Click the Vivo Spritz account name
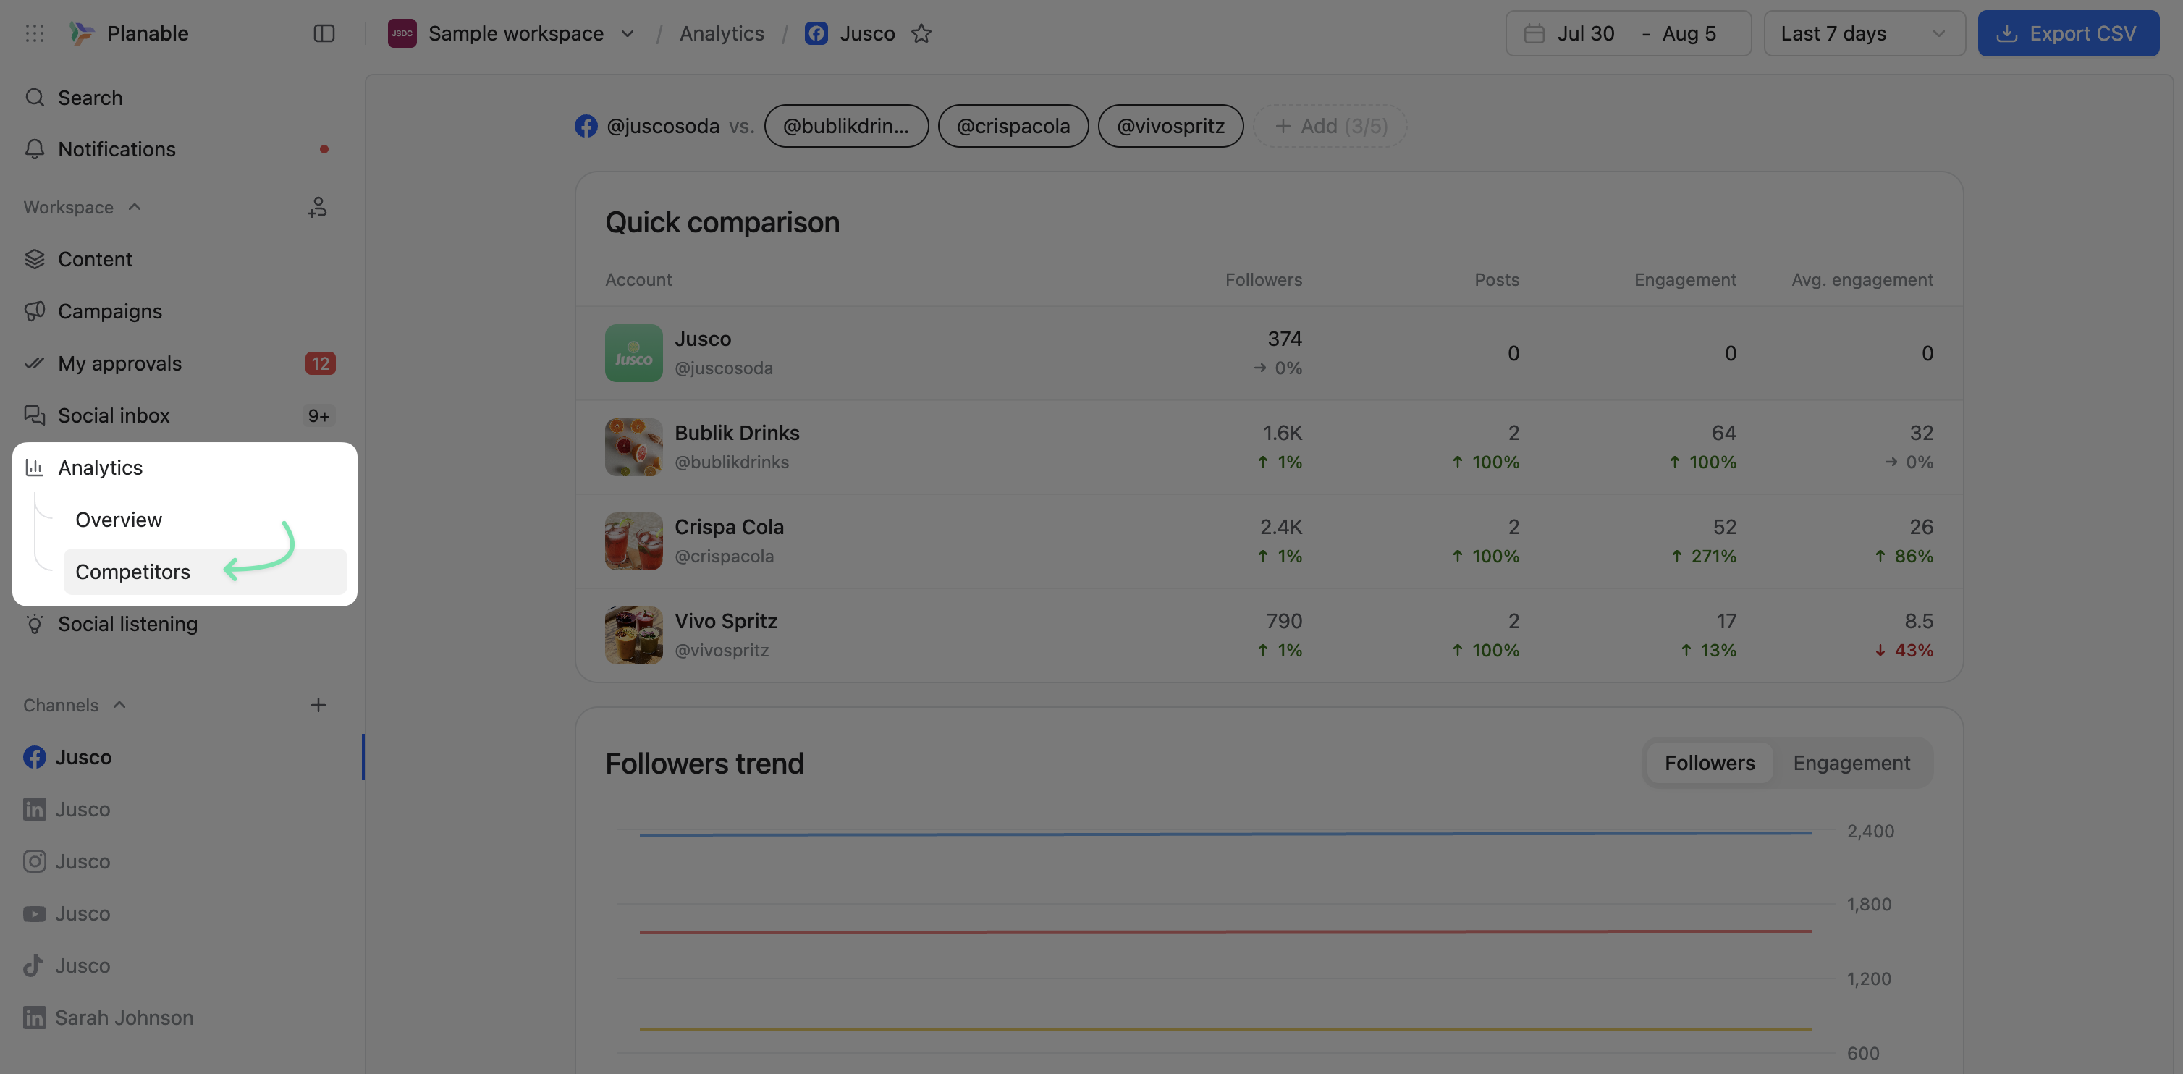The width and height of the screenshot is (2183, 1074). (x=725, y=620)
